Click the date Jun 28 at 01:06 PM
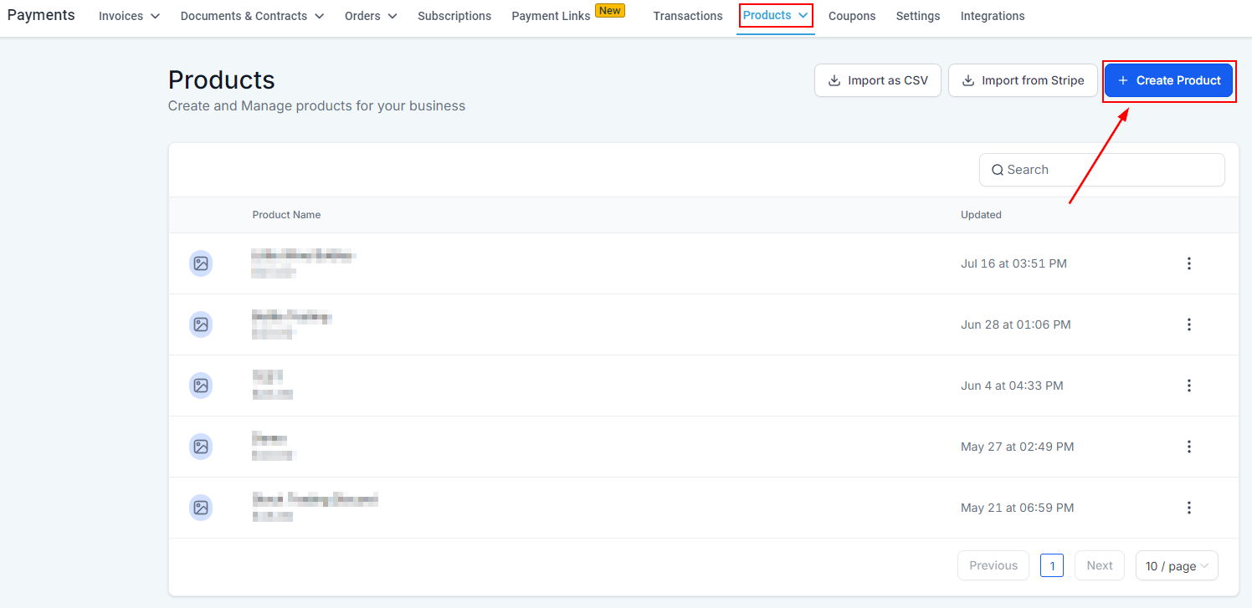The width and height of the screenshot is (1252, 608). (x=1016, y=324)
